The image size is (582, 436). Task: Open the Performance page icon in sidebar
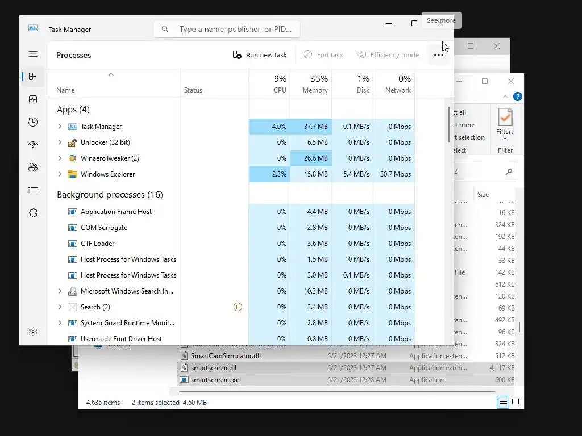33,99
